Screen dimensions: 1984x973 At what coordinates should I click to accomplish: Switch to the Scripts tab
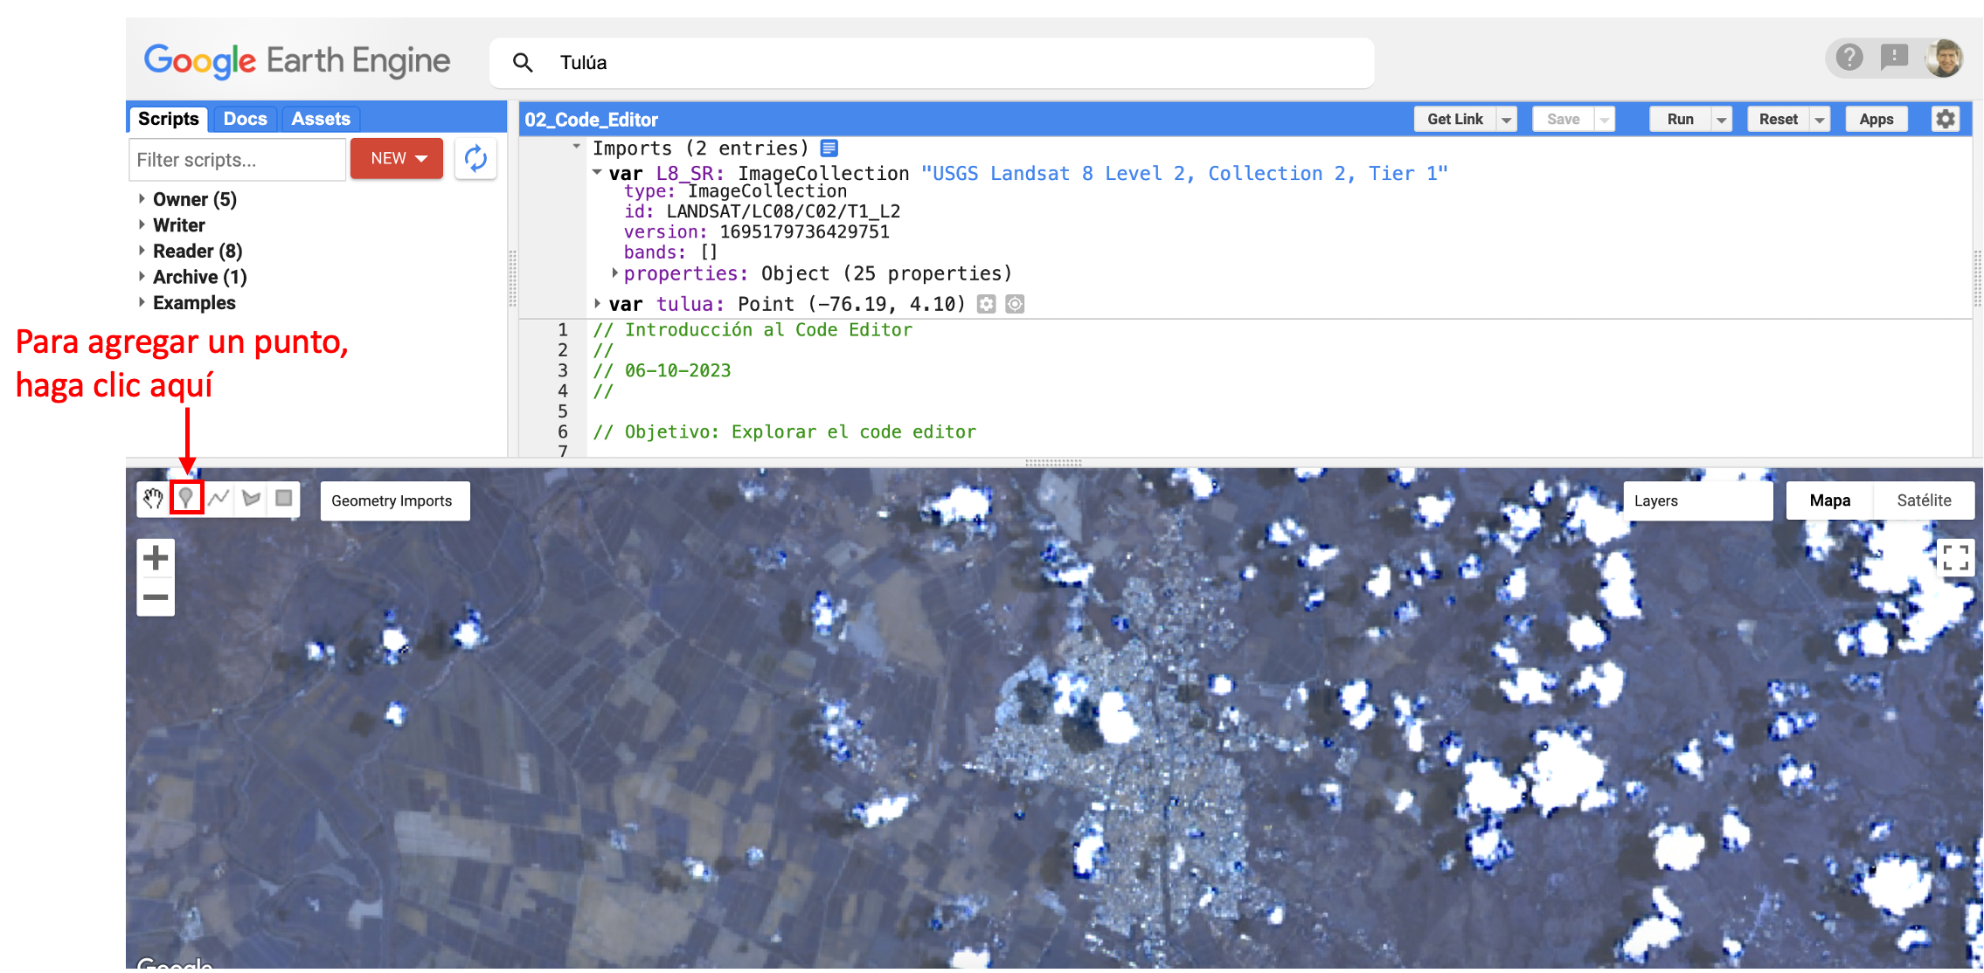click(169, 119)
